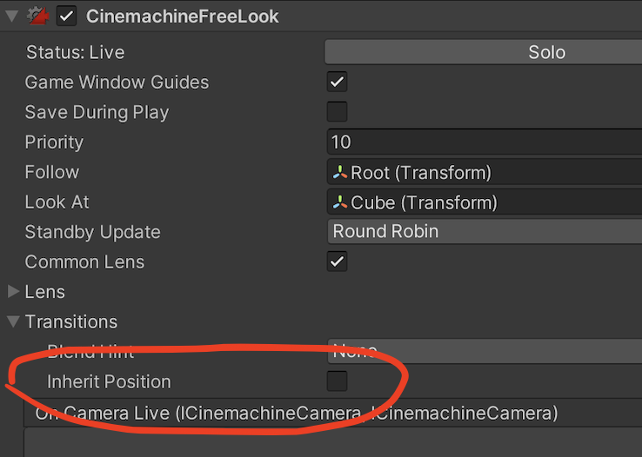Click the Transform icon in Follow field

tap(339, 172)
